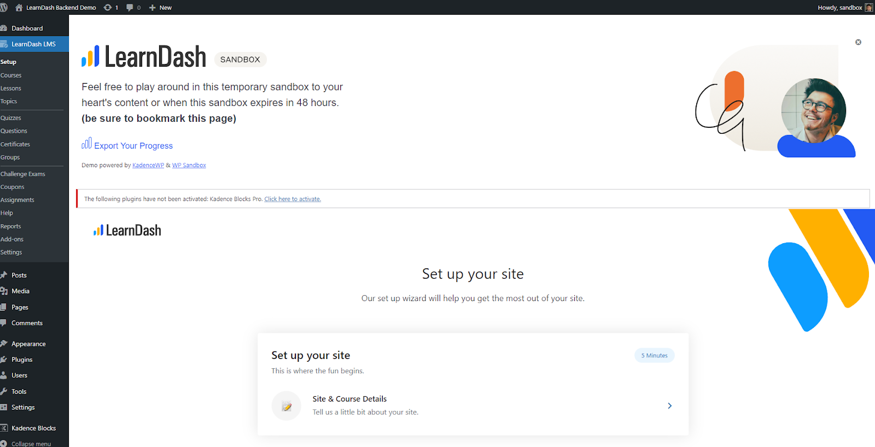
Task: Click the Plugins icon in the sidebar
Action: [x=4, y=360]
